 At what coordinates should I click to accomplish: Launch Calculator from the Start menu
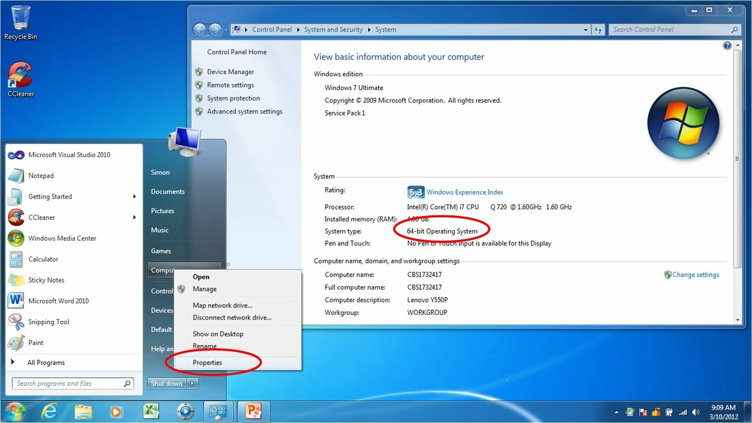43,259
